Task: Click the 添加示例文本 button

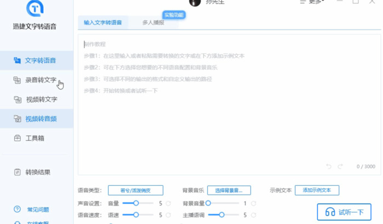Action: 317,190
